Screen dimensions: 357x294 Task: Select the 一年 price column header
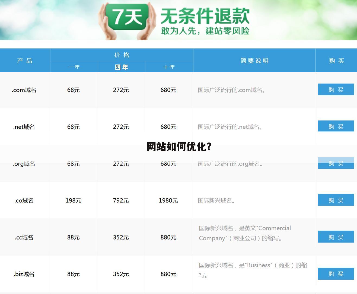tap(73, 67)
